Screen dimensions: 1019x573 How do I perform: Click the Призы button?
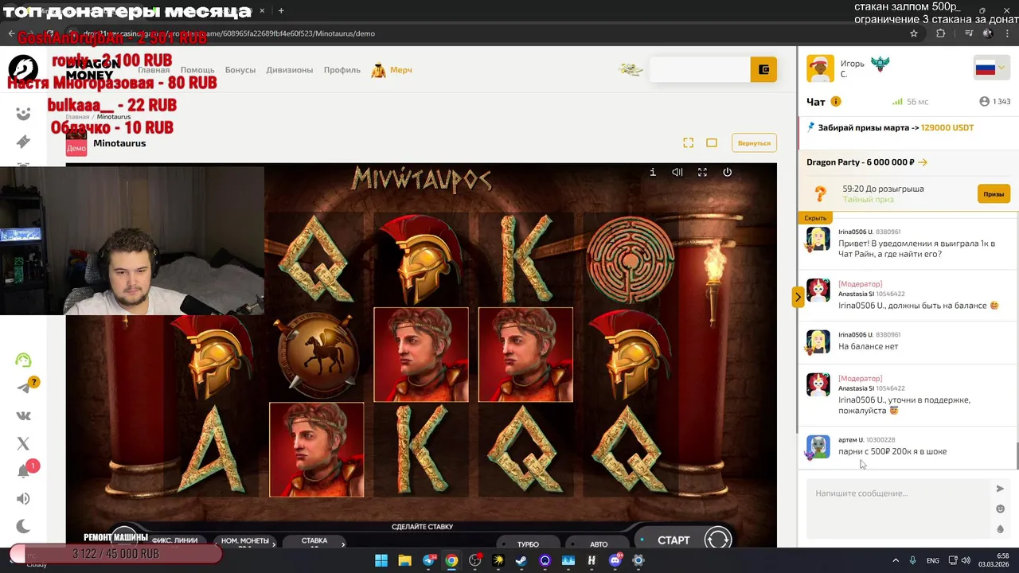994,194
